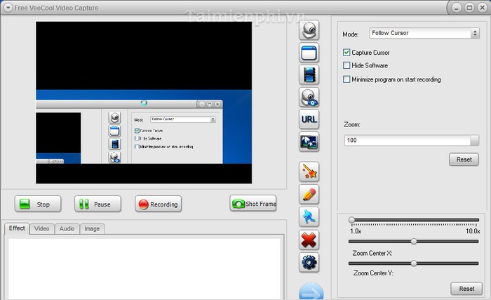Screen dimensions: 491x300
Task: Select the video film source icon
Action: 309,75
